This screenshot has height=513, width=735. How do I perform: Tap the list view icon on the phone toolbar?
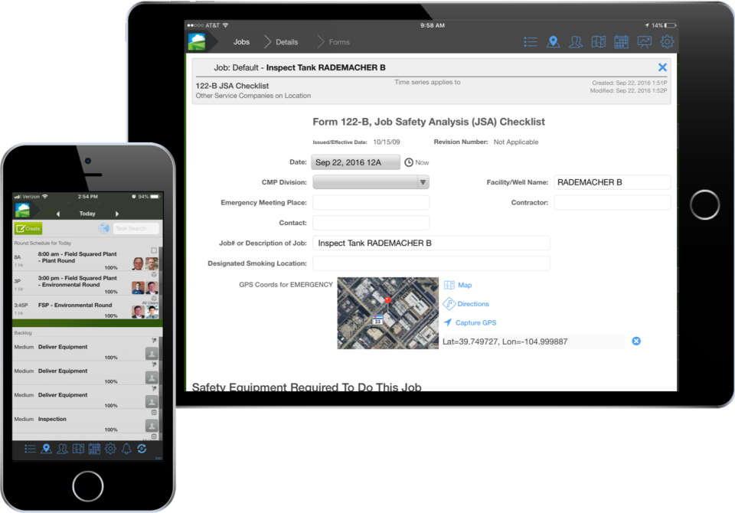pyautogui.click(x=31, y=449)
